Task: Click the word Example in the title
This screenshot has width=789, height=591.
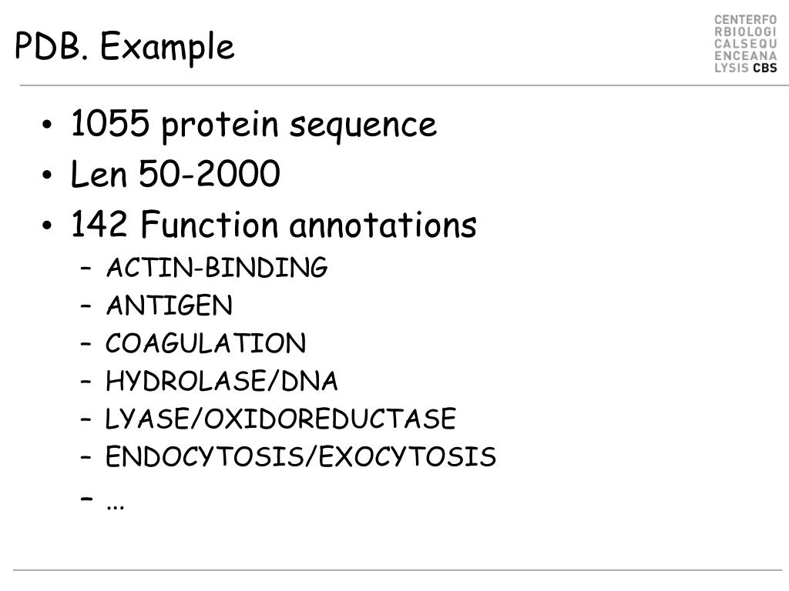Action: [x=167, y=46]
